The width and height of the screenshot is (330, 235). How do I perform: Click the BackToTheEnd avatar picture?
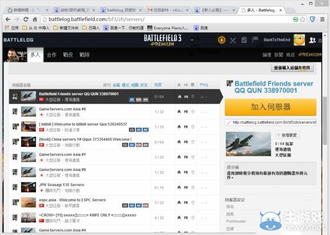tap(299, 40)
